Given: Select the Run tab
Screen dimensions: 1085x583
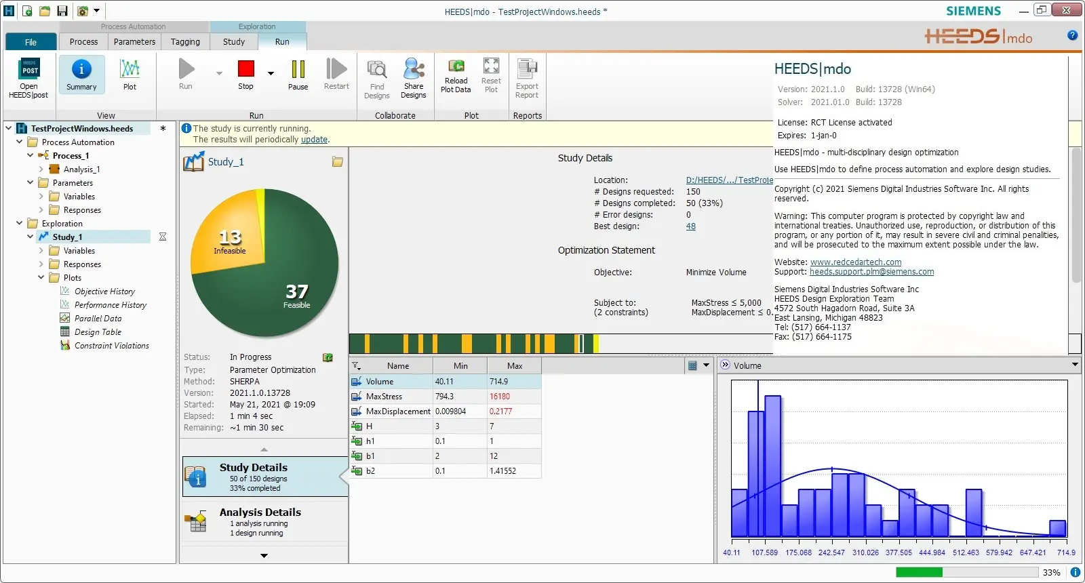Looking at the screenshot, I should [282, 42].
